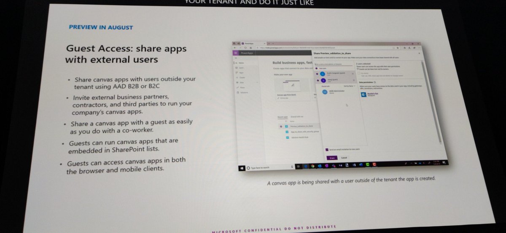506x233 pixels.
Task: Click the enter name or email field
Action: [x=334, y=64]
